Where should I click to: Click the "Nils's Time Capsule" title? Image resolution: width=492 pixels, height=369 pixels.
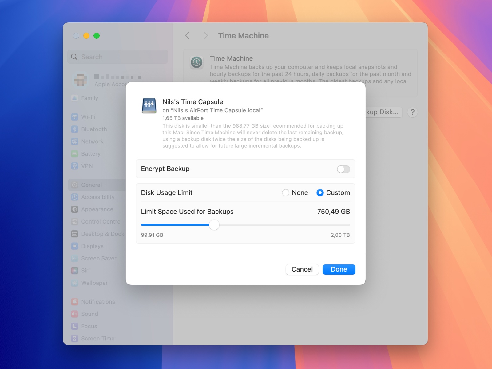point(193,102)
